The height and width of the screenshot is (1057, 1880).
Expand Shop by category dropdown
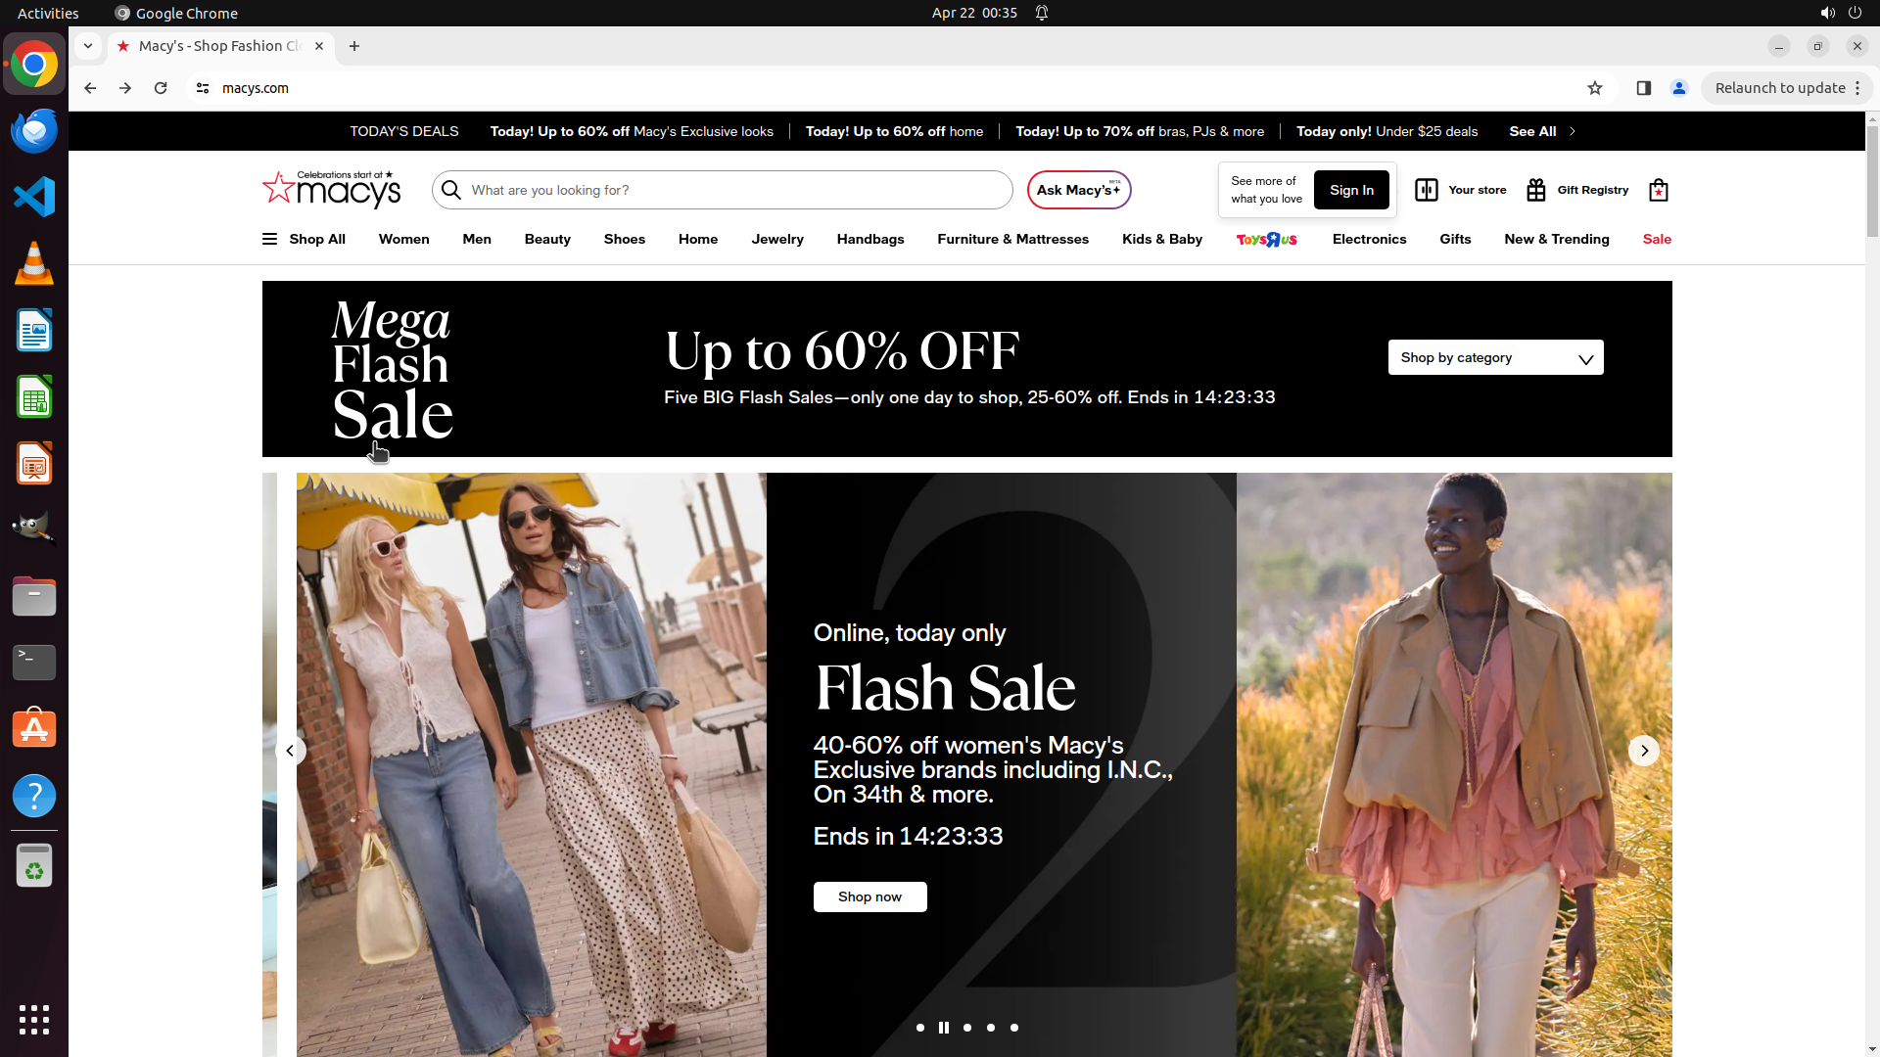click(x=1495, y=357)
